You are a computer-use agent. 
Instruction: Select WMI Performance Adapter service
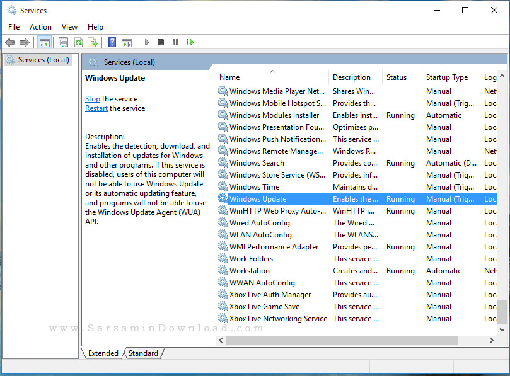point(274,247)
